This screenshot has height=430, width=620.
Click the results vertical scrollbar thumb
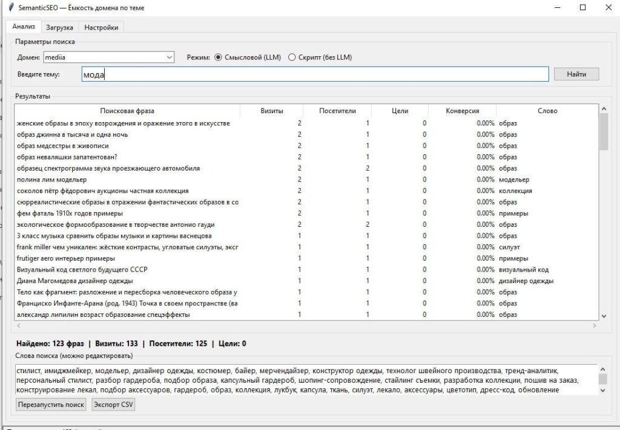(604, 132)
